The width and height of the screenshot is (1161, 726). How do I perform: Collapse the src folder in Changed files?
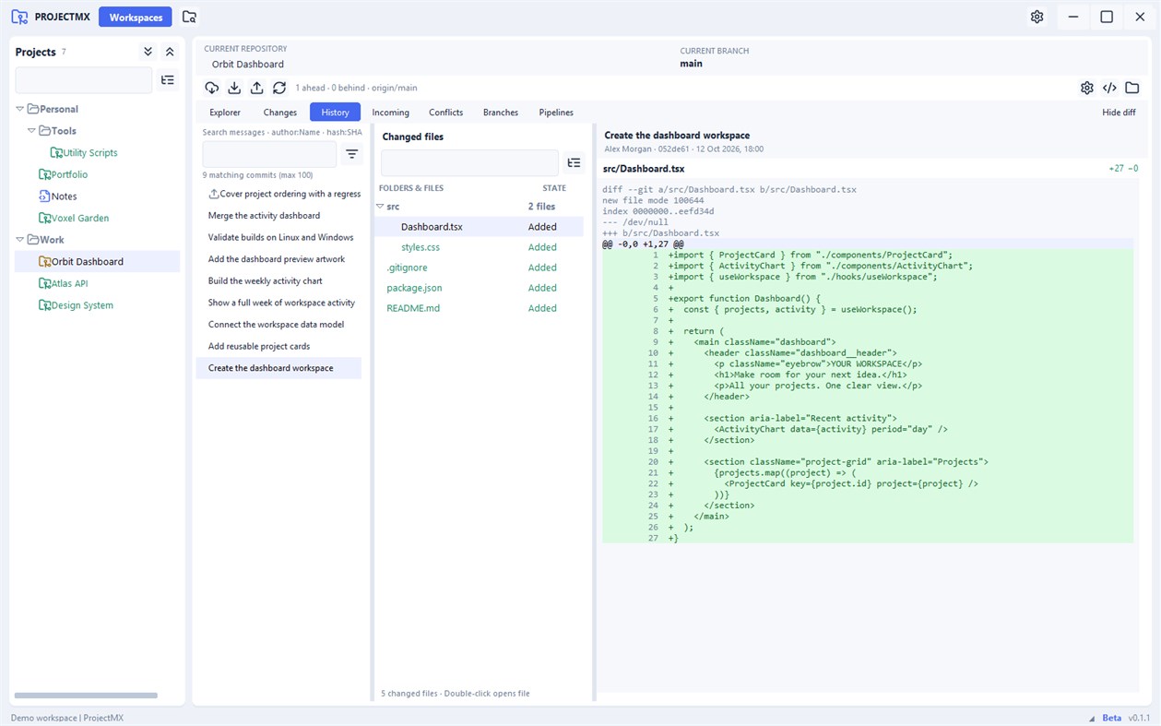coord(380,207)
